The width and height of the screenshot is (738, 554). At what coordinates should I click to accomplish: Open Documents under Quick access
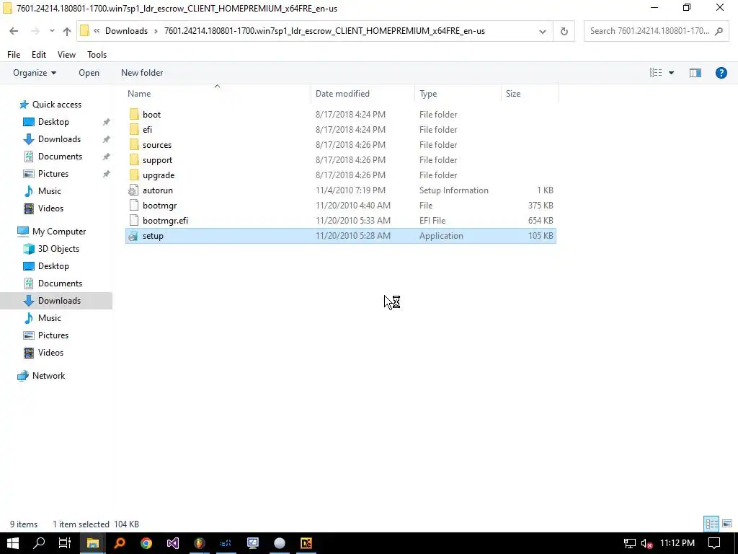pos(60,157)
